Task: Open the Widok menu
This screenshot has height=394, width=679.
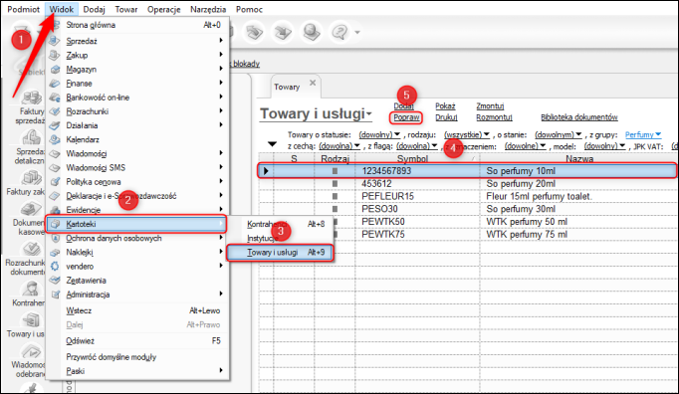Action: tap(61, 9)
